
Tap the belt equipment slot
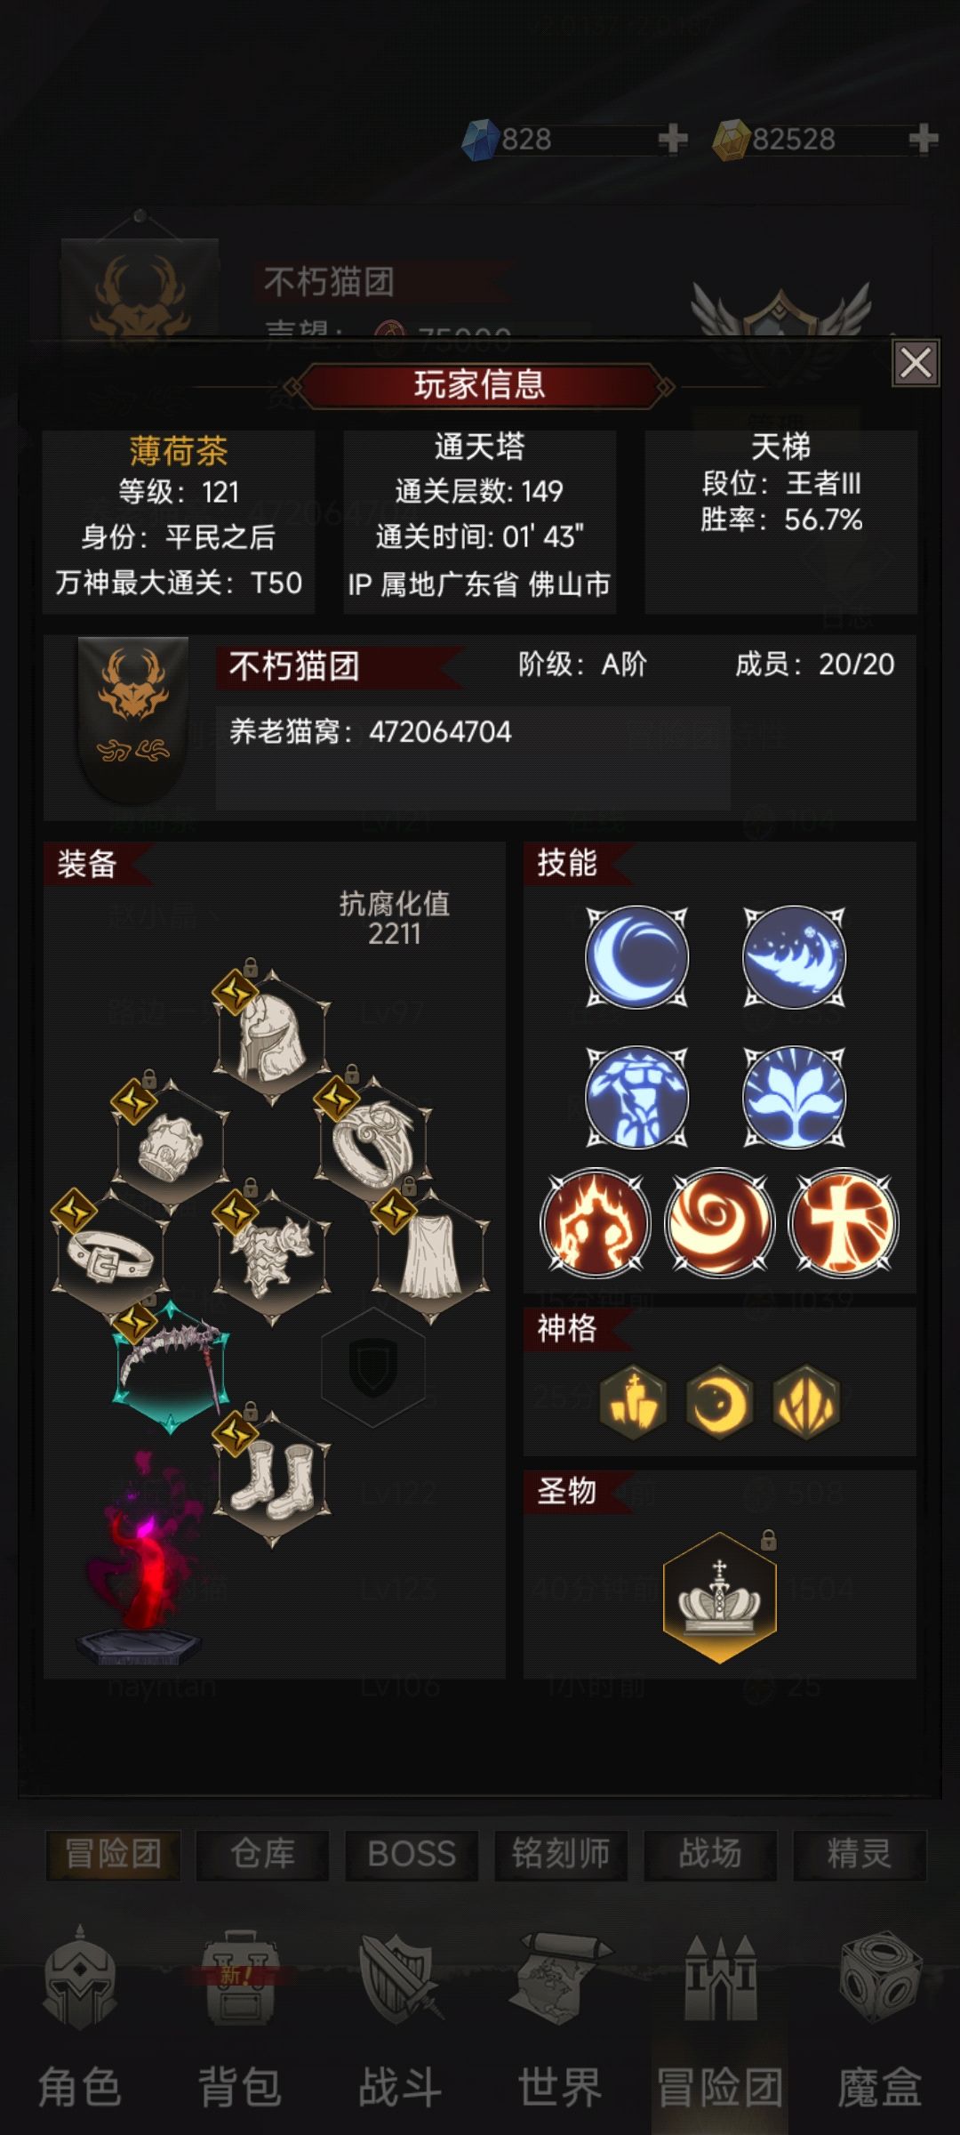110,1255
